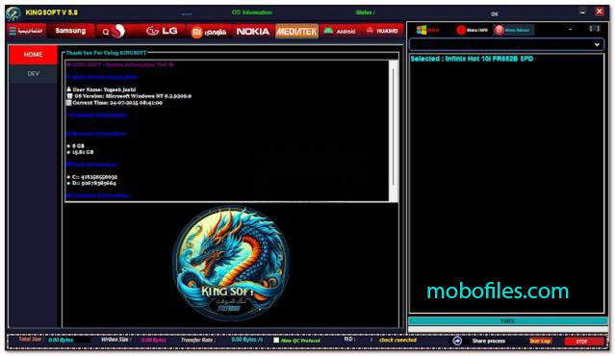The width and height of the screenshot is (615, 356).
Task: Select the Qualcomm logo tab
Action: [115, 31]
